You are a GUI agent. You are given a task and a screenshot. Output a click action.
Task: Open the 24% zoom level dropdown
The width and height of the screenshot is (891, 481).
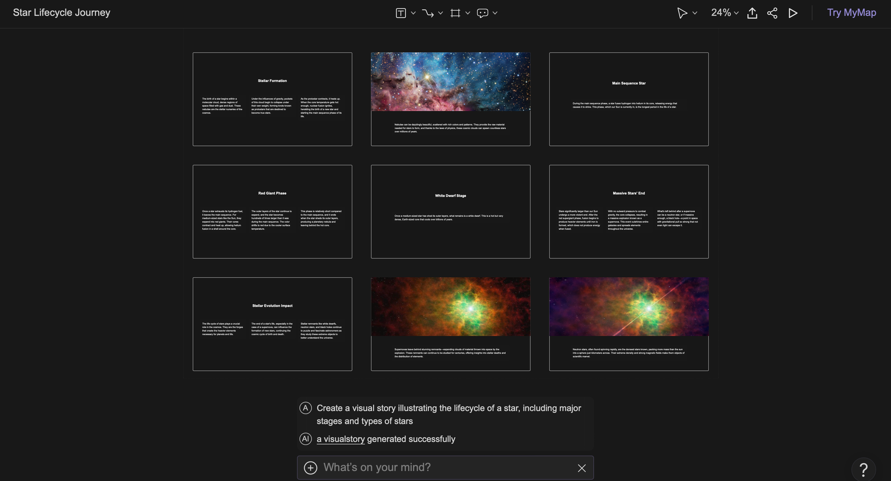[725, 13]
